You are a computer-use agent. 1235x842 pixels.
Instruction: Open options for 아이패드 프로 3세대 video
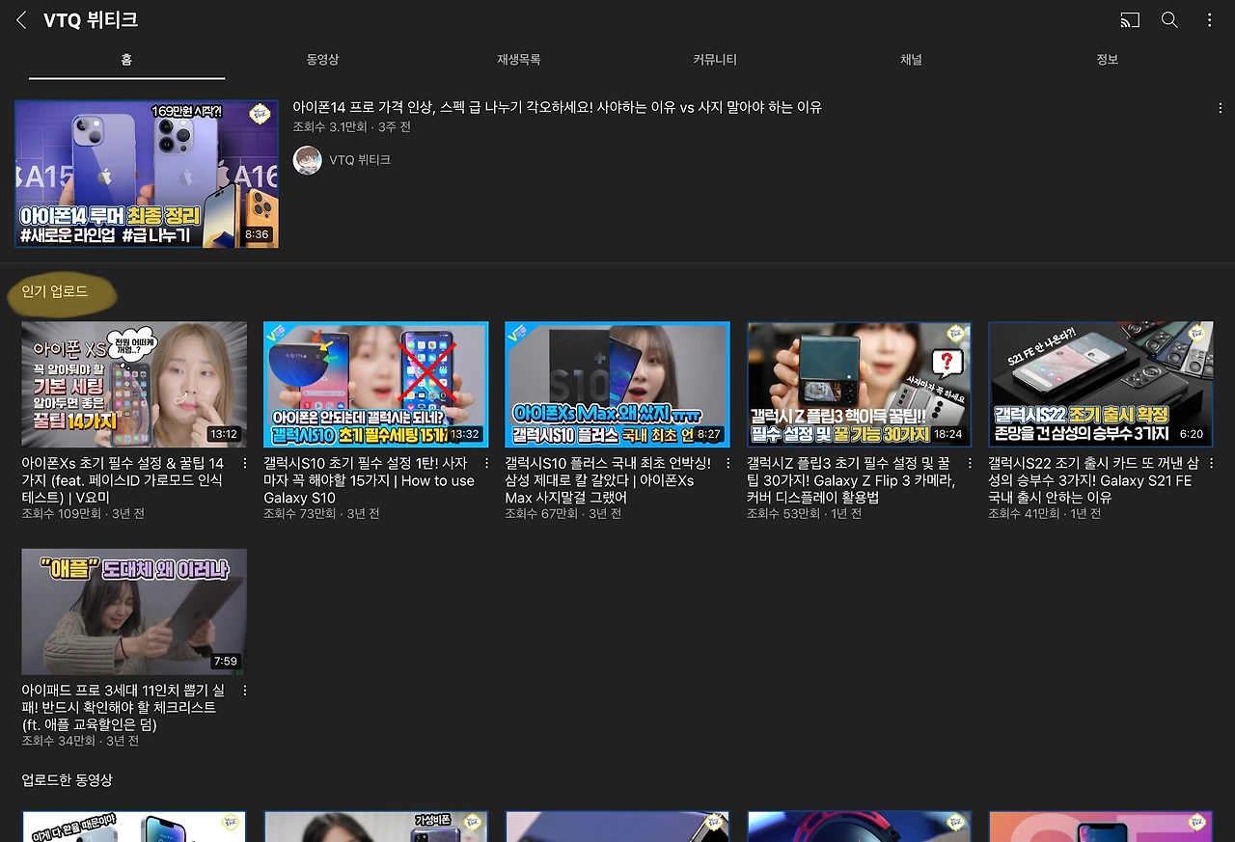point(245,691)
